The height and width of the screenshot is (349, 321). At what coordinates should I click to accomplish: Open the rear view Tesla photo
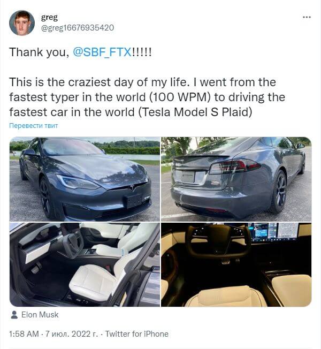pyautogui.click(x=236, y=179)
